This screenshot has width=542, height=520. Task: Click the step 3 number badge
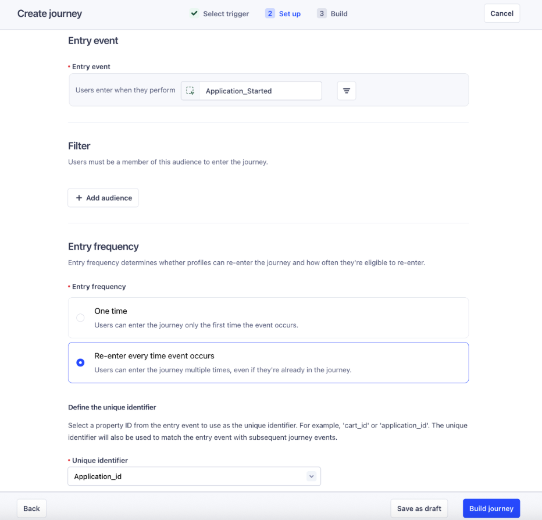(x=322, y=13)
